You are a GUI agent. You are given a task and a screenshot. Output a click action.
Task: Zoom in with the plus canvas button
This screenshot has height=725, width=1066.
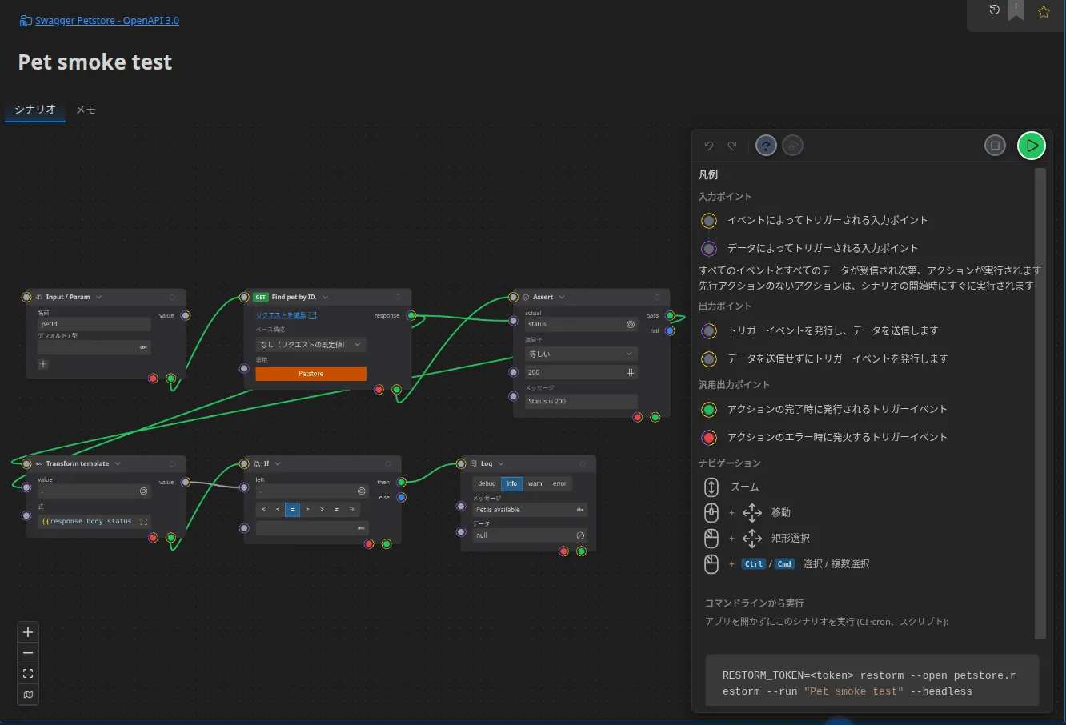pyautogui.click(x=28, y=632)
